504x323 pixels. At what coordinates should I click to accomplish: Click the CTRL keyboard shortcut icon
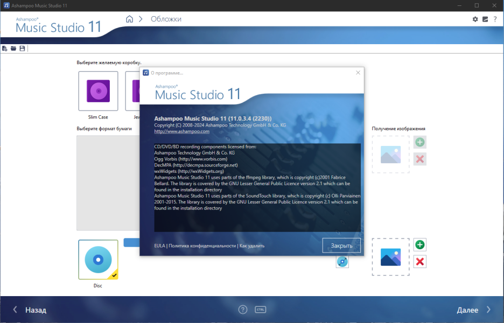261,310
